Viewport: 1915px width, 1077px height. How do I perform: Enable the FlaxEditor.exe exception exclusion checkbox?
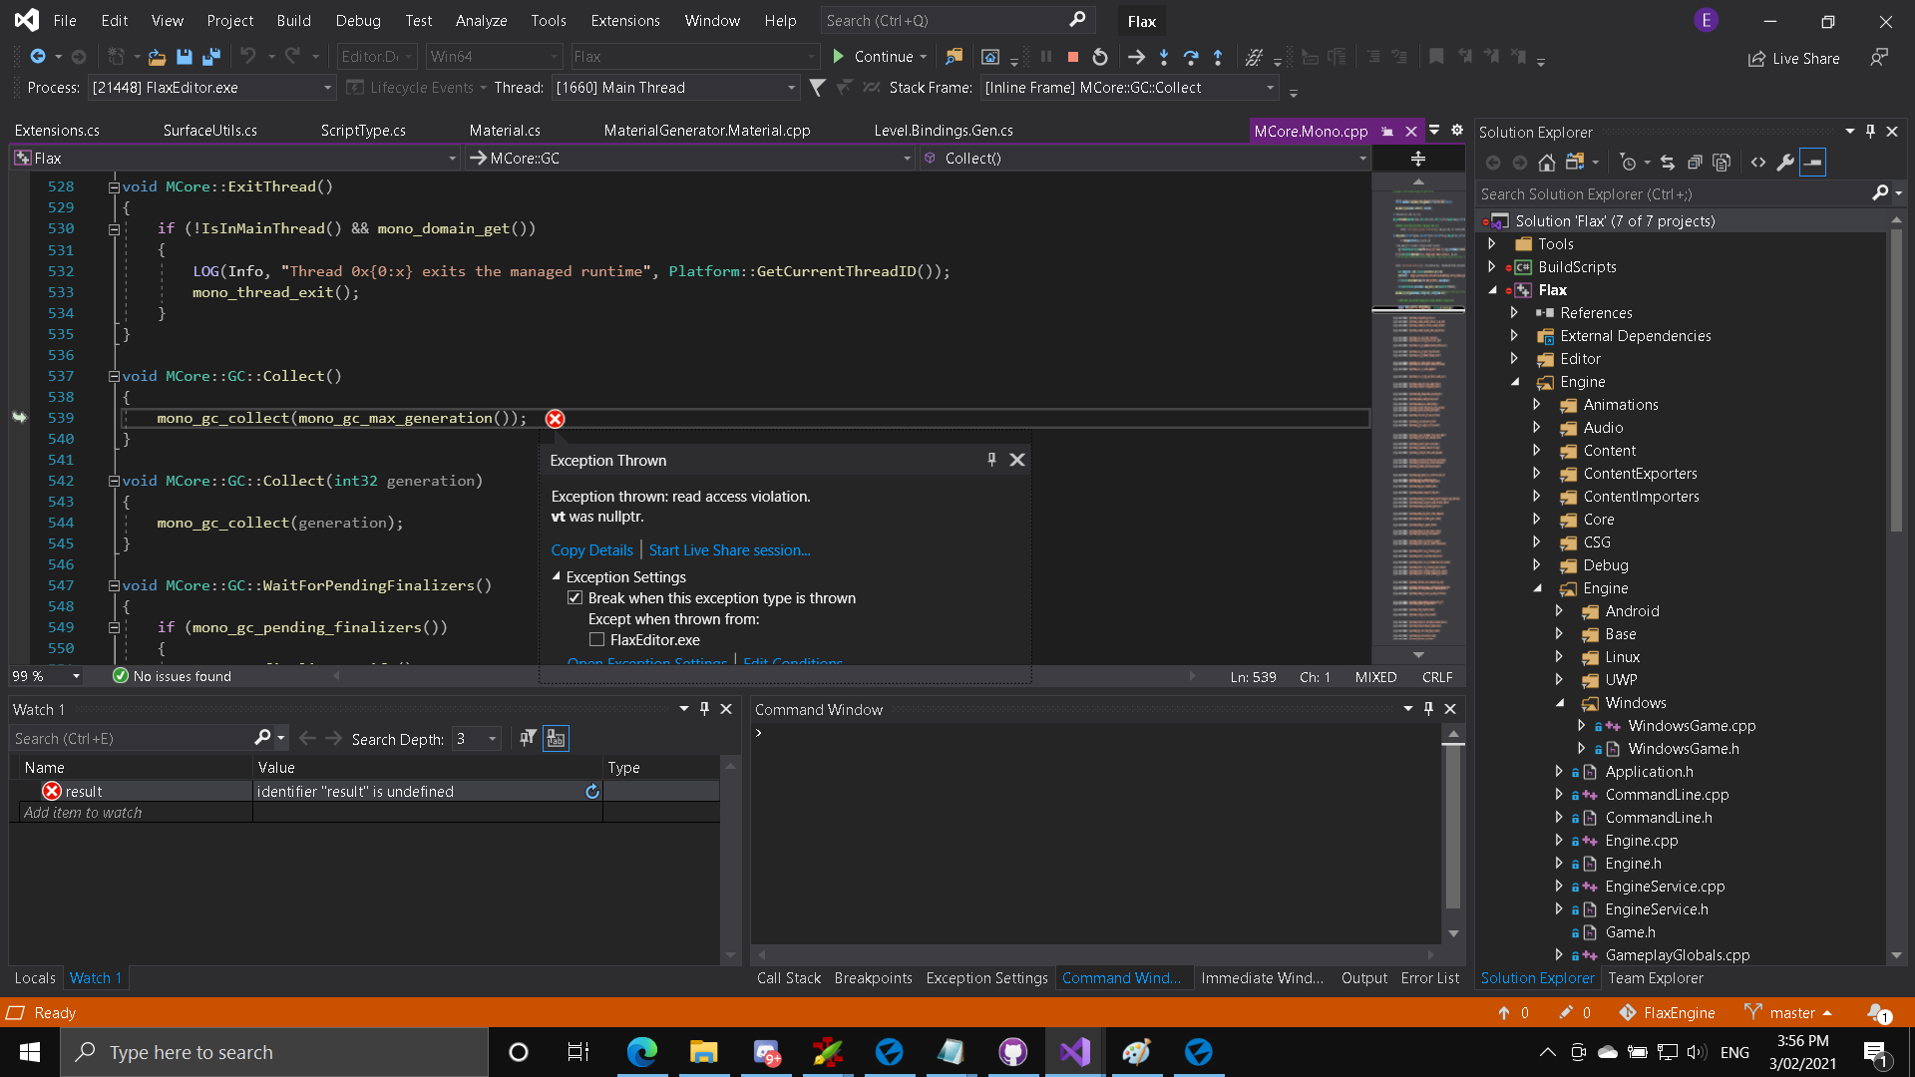597,639
